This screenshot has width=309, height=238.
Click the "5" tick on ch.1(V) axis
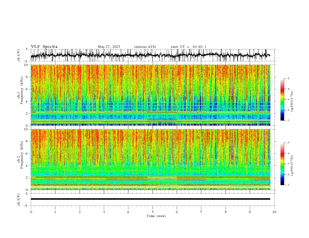27,49
